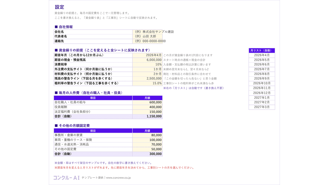Select the month list entry 2027年1月

(262, 98)
